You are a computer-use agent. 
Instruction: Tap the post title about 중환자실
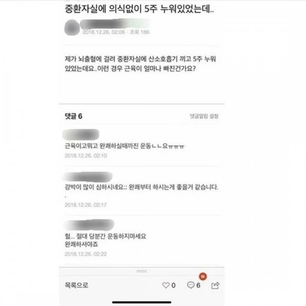(139, 9)
